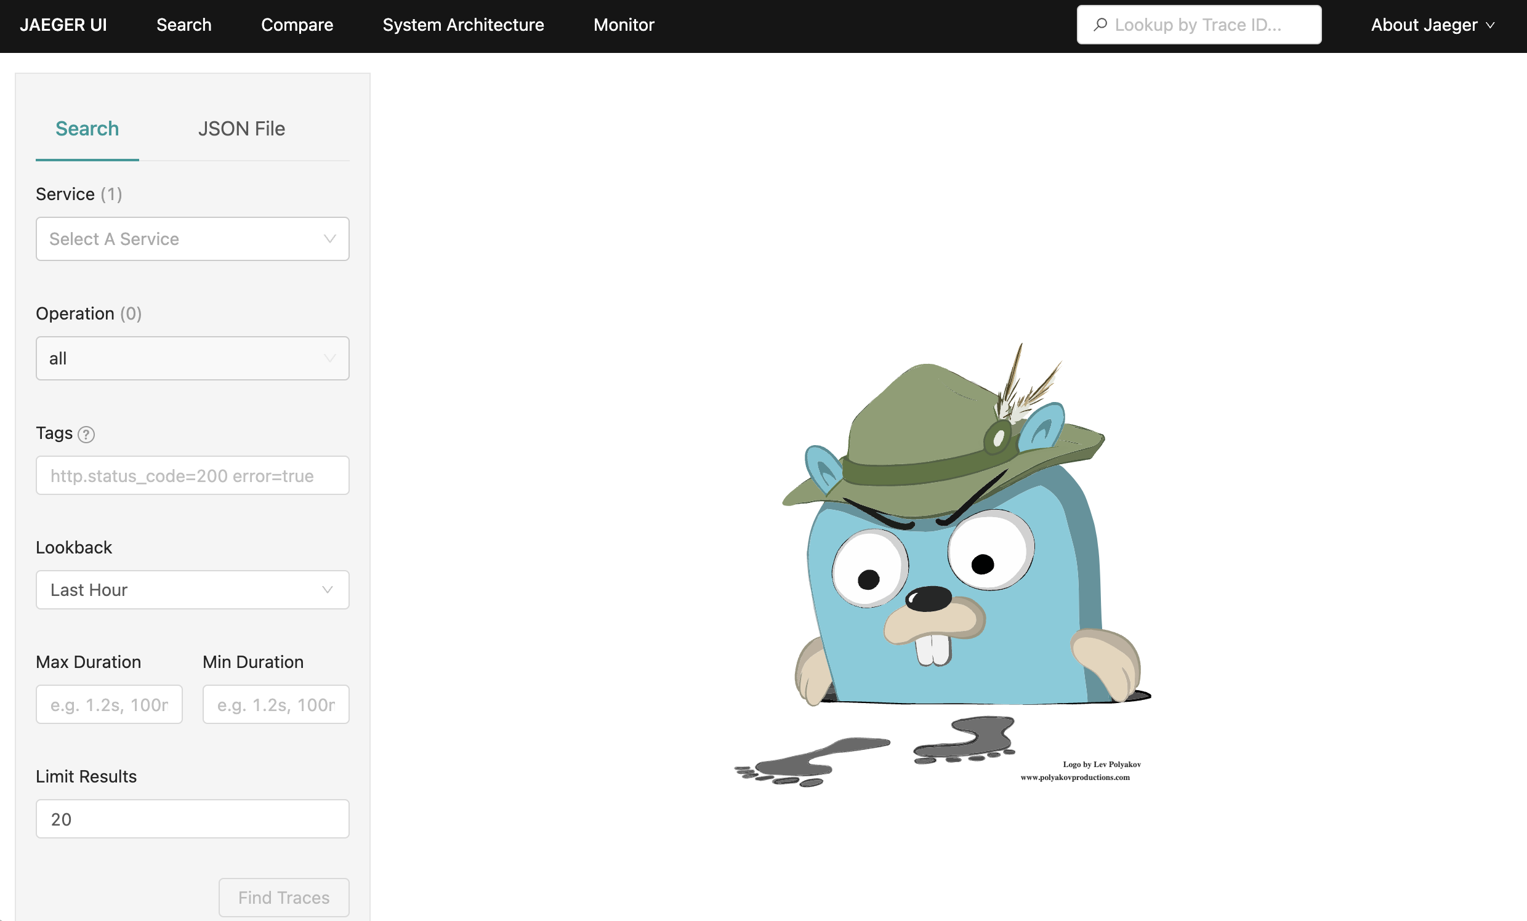Screen dimensions: 1527x921
Task: Click the Limit Results field showing 20
Action: point(192,819)
